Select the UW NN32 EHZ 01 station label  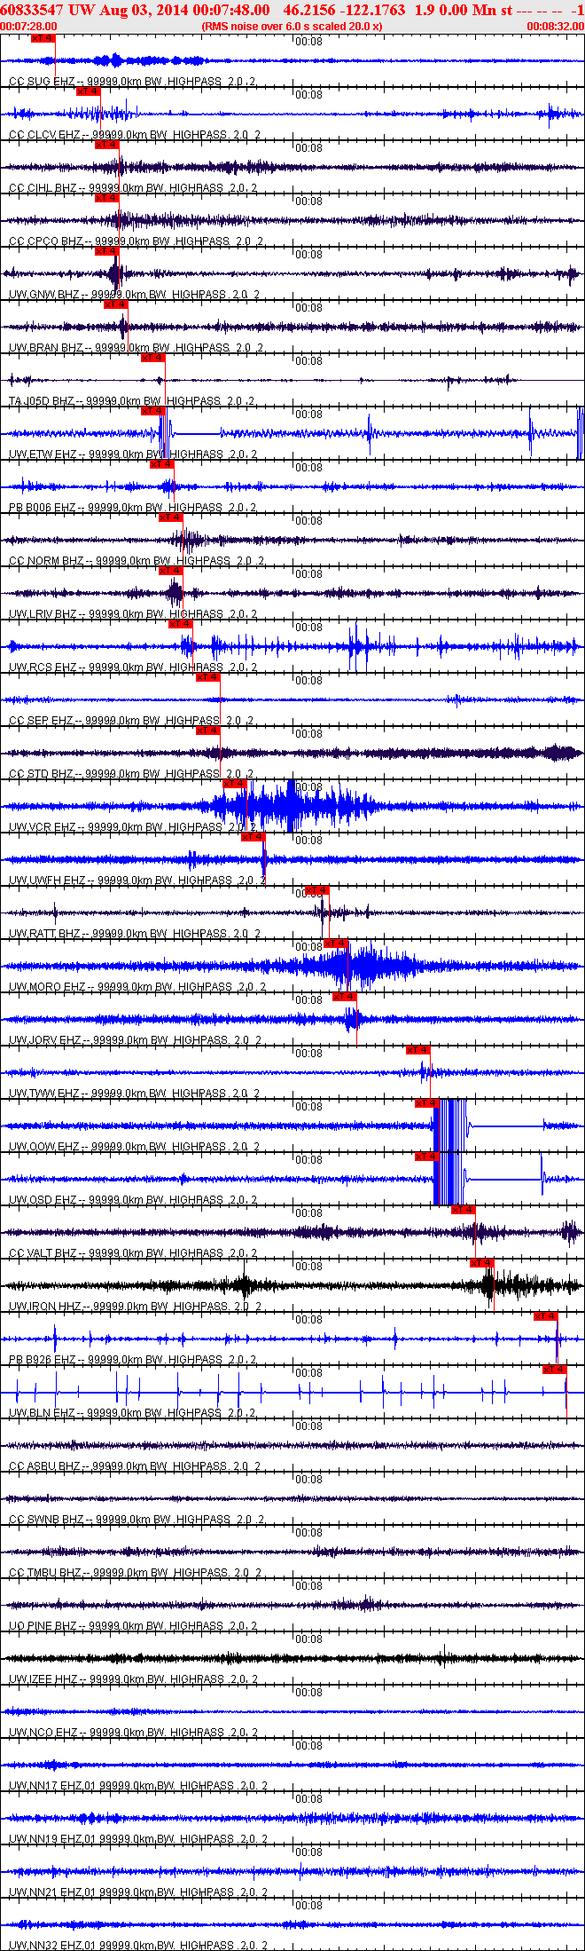pos(138,1946)
